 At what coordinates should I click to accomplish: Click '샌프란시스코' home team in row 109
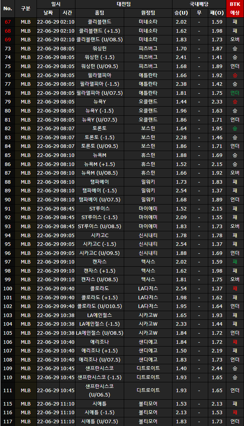click(x=100, y=369)
